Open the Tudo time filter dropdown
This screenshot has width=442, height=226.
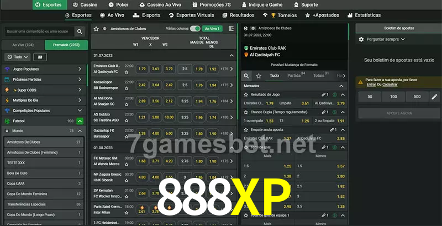tap(18, 57)
